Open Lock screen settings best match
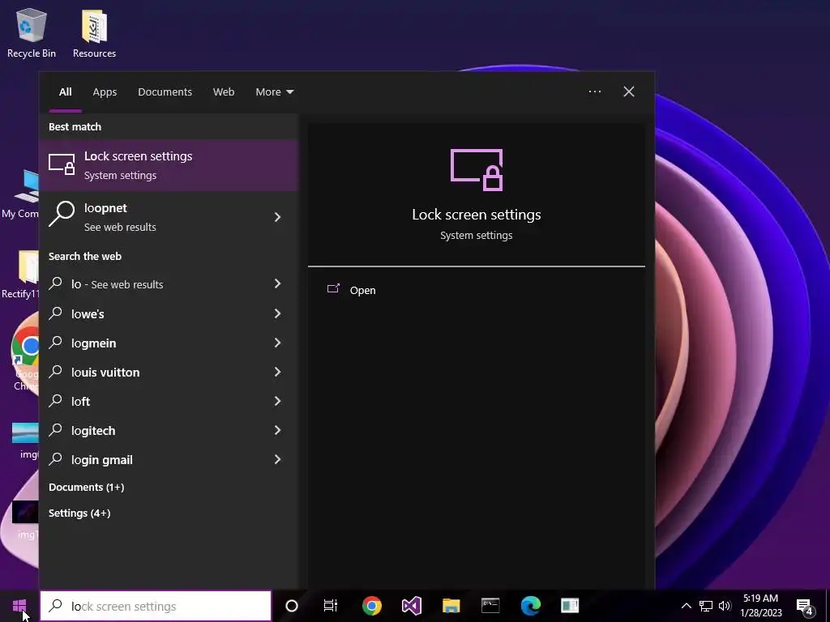This screenshot has height=622, width=830. point(169,165)
